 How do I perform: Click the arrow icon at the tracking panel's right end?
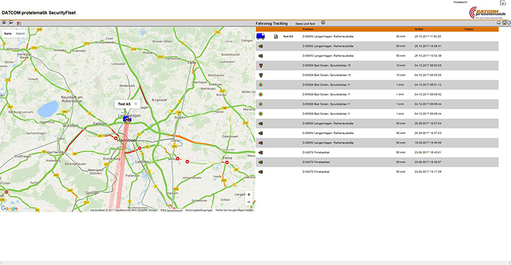499,23
